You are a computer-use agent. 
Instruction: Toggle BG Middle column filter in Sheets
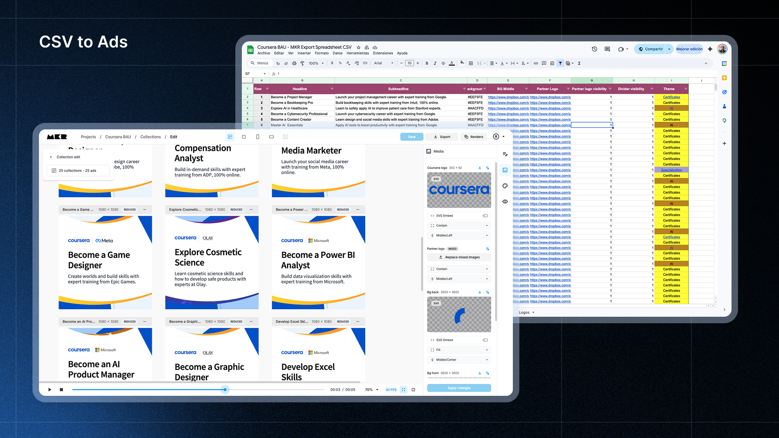point(526,89)
